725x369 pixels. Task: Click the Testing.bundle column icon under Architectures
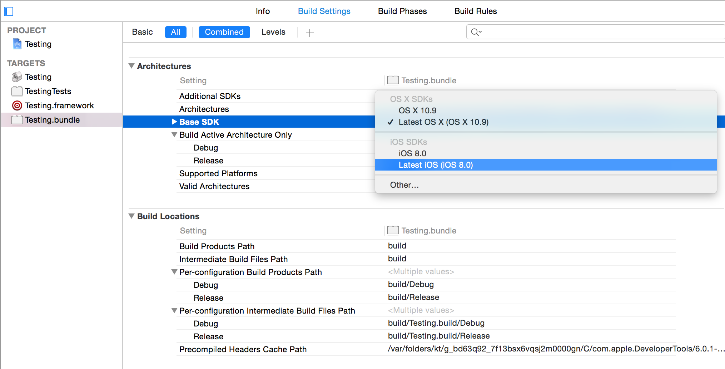tap(393, 80)
